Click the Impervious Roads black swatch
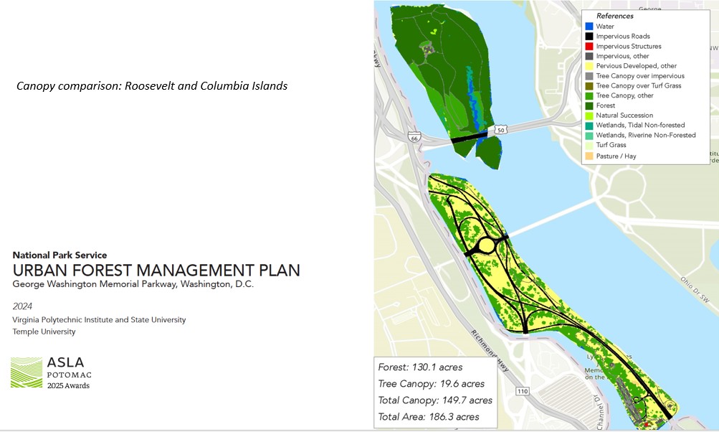Viewport: 719px width, 432px height. pyautogui.click(x=589, y=37)
